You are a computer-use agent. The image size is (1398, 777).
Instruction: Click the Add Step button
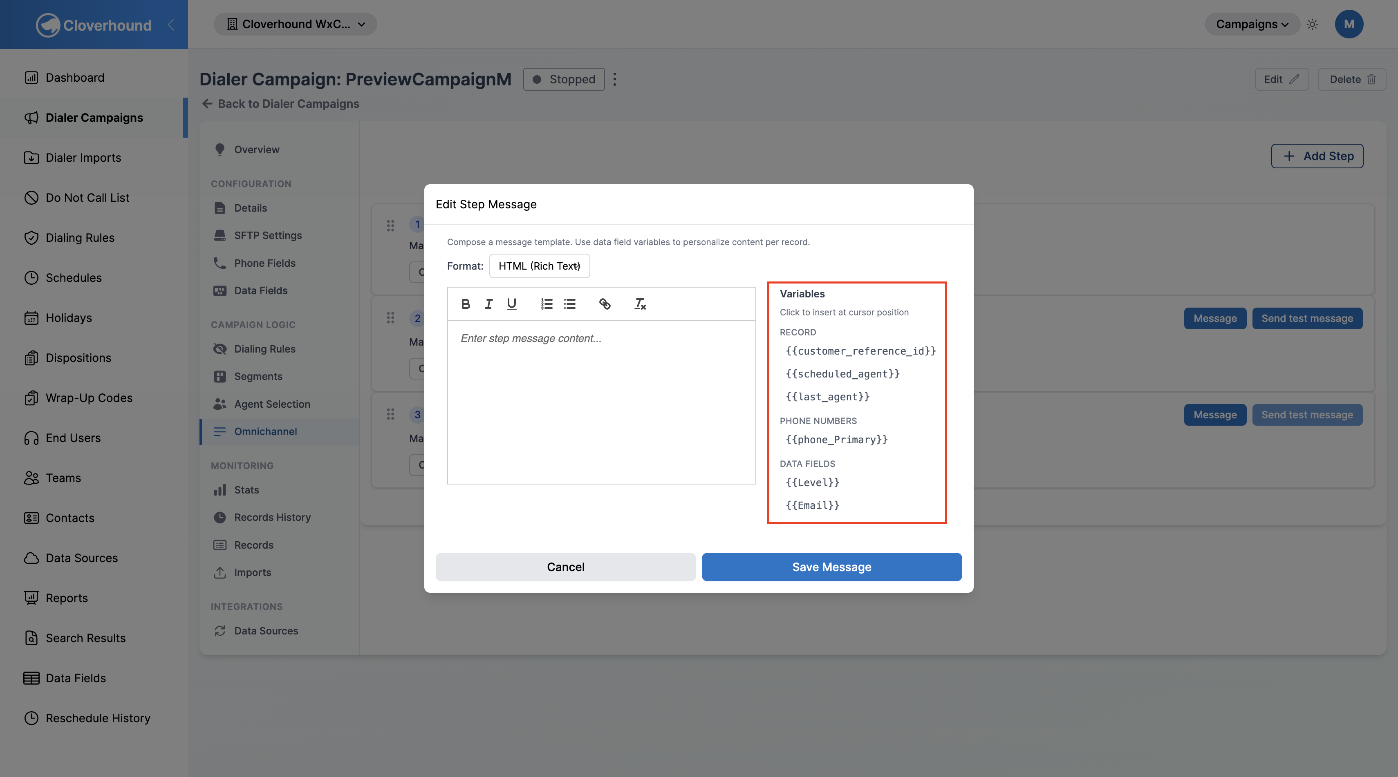pos(1317,156)
